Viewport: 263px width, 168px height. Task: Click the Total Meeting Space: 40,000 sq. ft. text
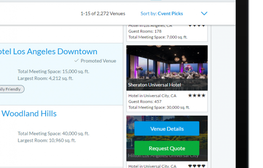pos(53,134)
